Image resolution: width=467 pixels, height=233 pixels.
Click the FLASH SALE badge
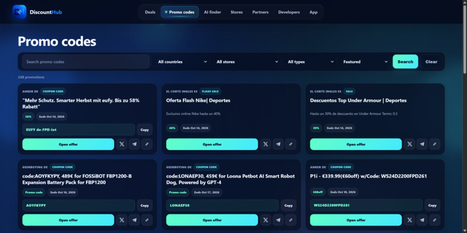tap(210, 91)
